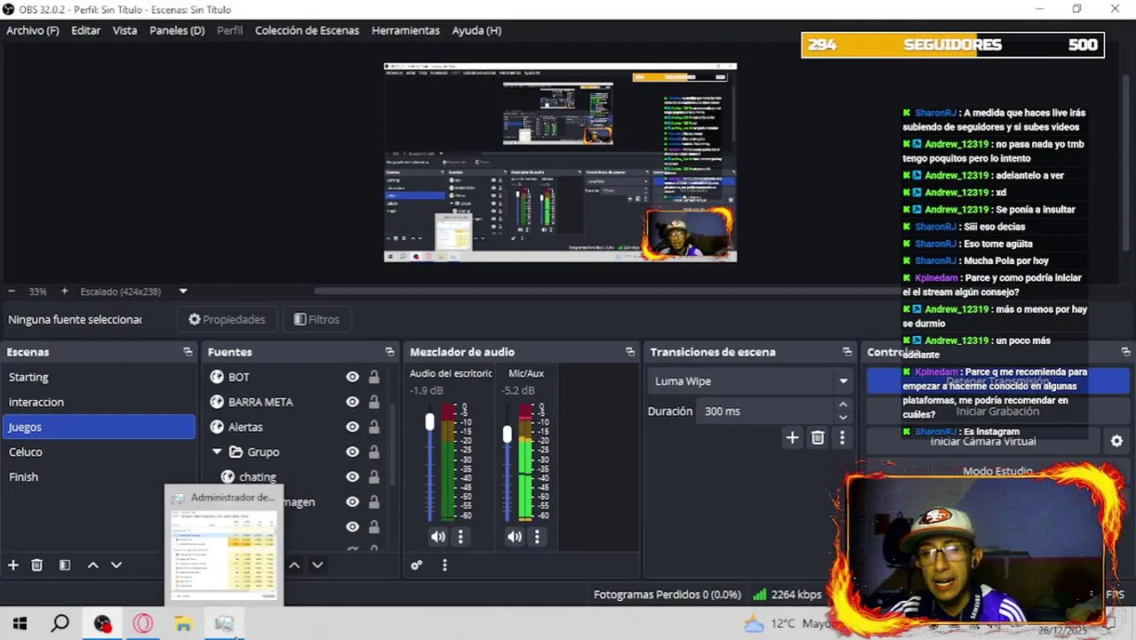Viewport: 1136px width, 640px height.
Task: Open the Herramientas menu
Action: [x=405, y=30]
